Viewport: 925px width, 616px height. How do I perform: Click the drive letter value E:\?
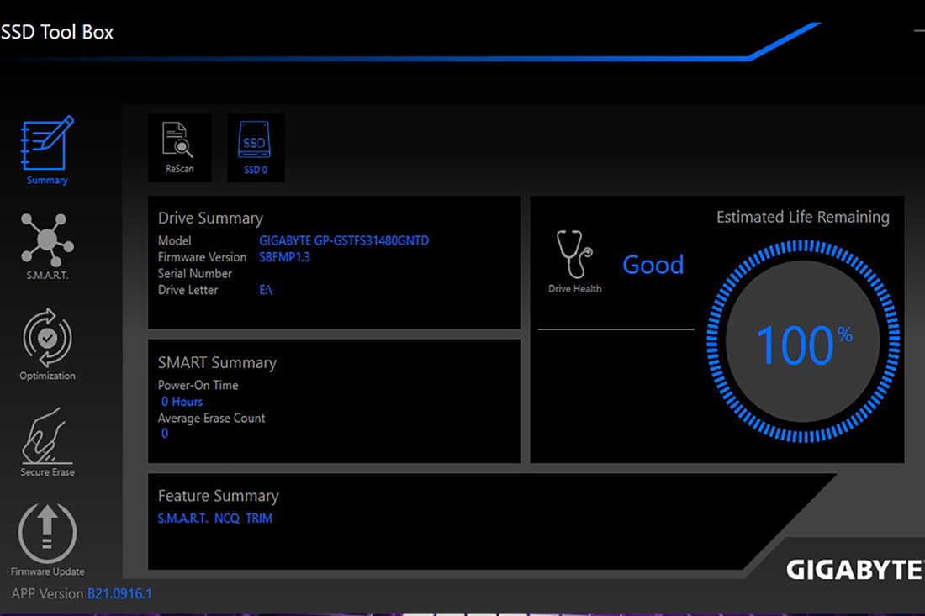click(x=266, y=290)
